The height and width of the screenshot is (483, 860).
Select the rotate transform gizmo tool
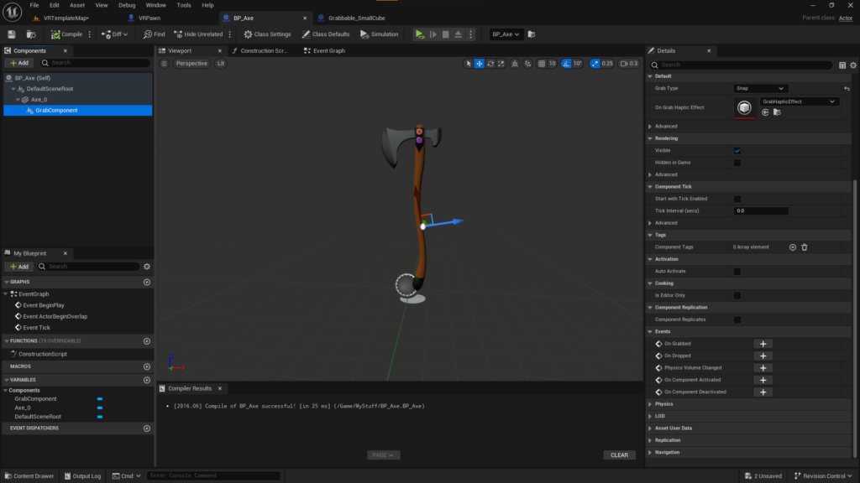point(490,64)
